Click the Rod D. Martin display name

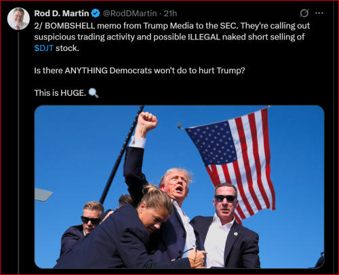coord(62,14)
